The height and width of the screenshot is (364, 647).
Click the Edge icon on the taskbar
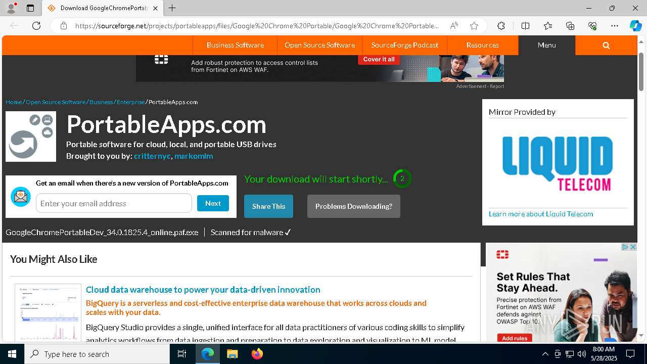[x=208, y=354]
